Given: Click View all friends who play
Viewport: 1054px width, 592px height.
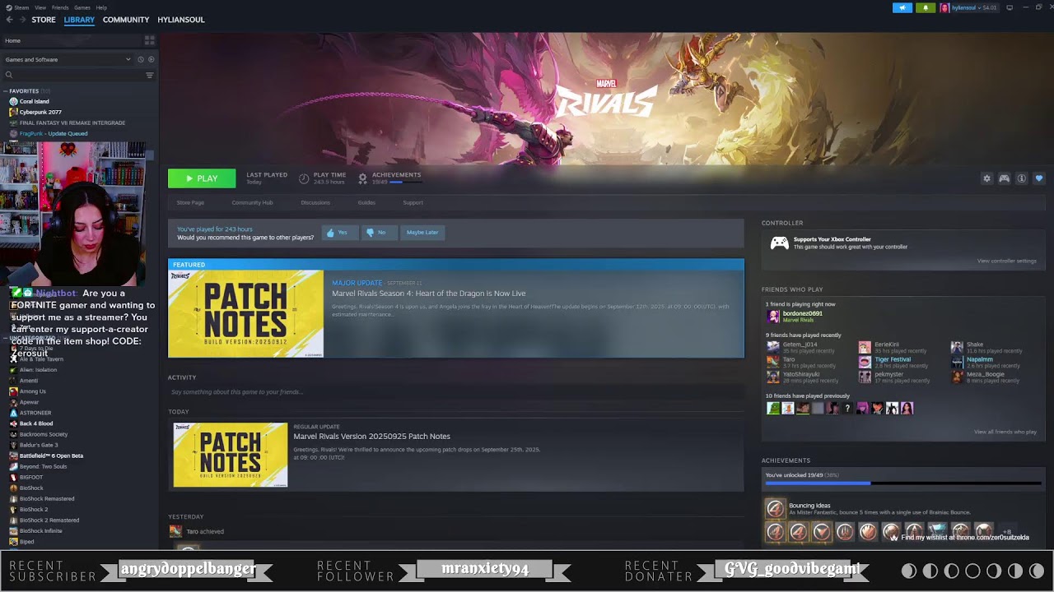Looking at the screenshot, I should 1005,432.
